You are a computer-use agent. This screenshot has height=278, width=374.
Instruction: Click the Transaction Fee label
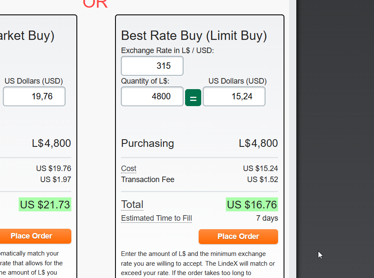[147, 180]
